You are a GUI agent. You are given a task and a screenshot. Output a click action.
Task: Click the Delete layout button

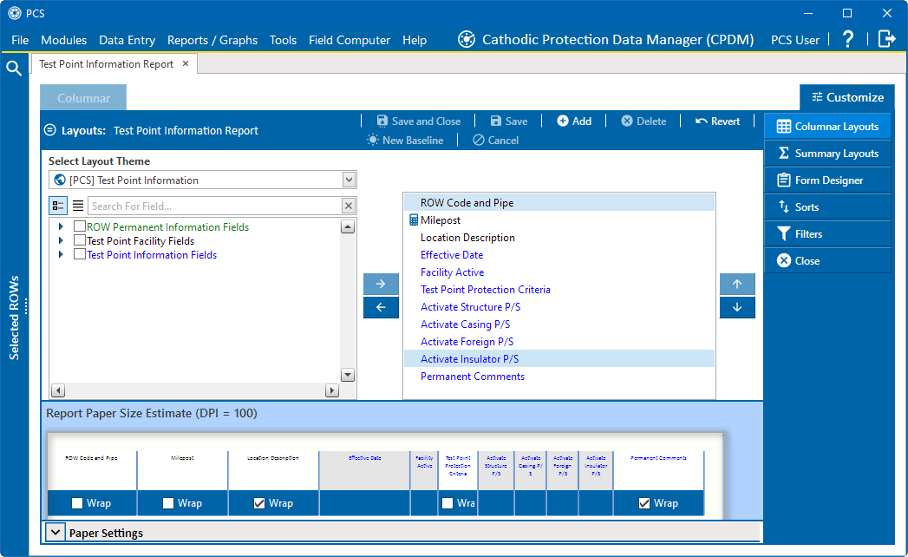click(x=643, y=121)
